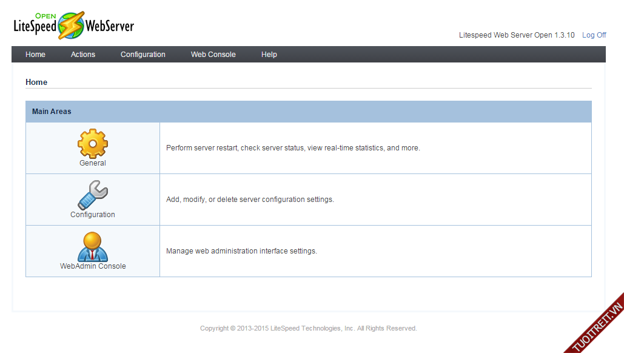Open the WebAdmin Console user icon
Image resolution: width=624 pixels, height=353 pixels.
click(x=92, y=246)
